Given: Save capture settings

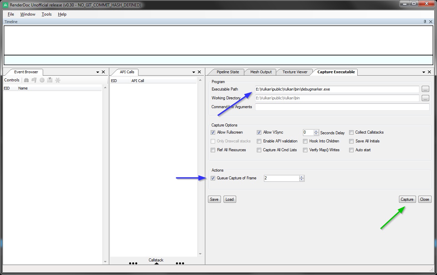Looking at the screenshot, I should pos(214,199).
